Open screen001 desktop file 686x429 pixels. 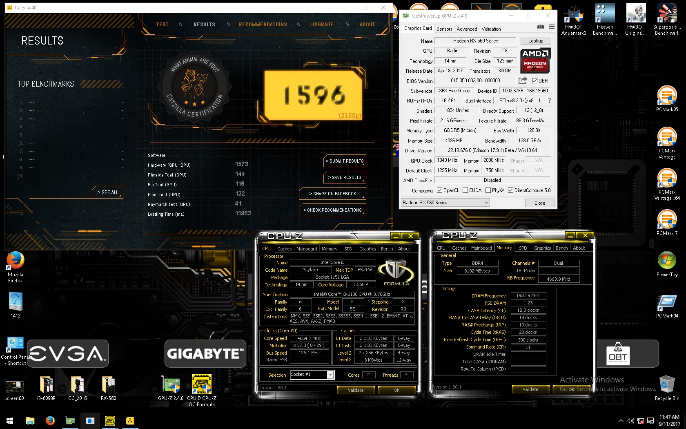click(x=16, y=389)
